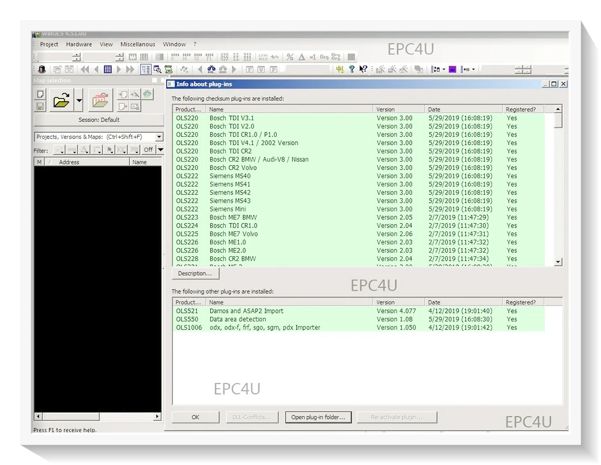The image size is (601, 465).
Task: Toggle the map list tree view icon
Action: (x=145, y=69)
